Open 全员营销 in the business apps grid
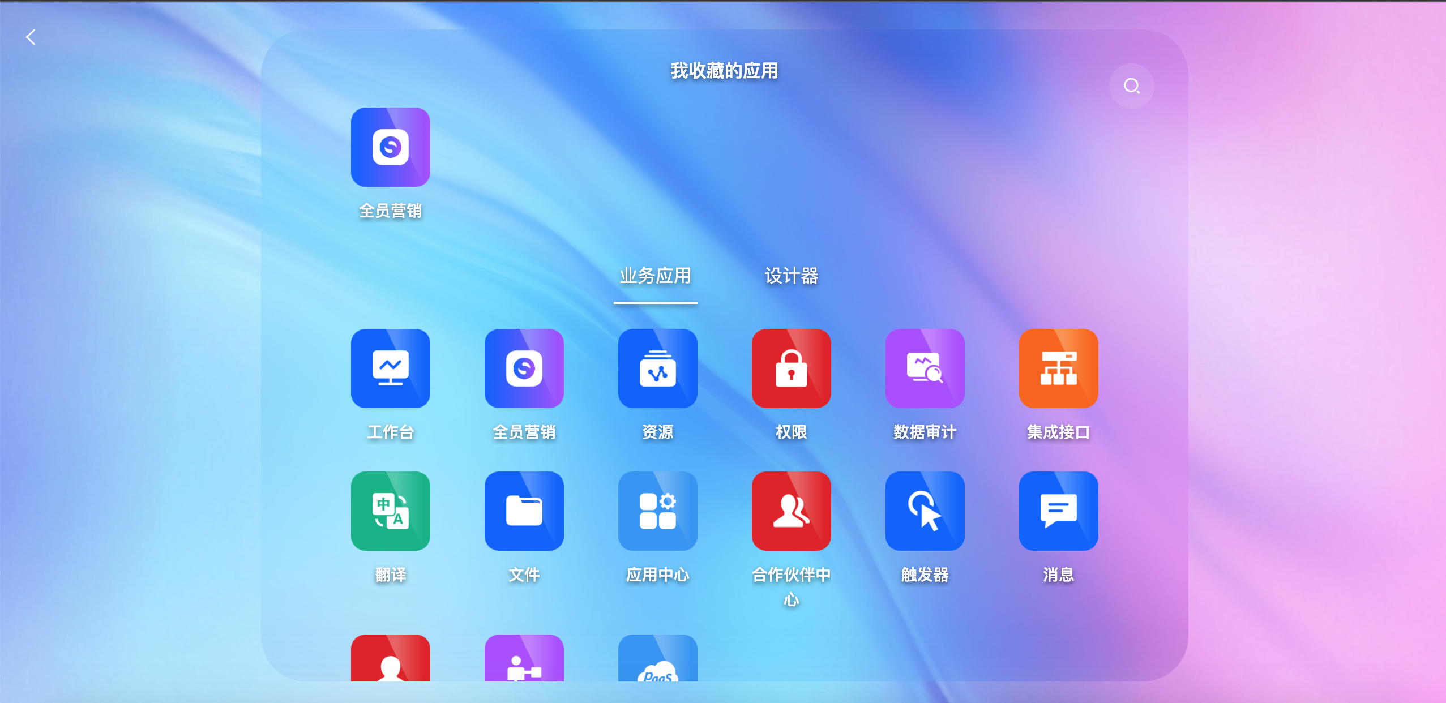The width and height of the screenshot is (1446, 703). 524,368
